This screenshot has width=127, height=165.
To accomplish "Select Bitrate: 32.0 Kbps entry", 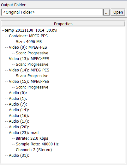I will pos(32,138).
